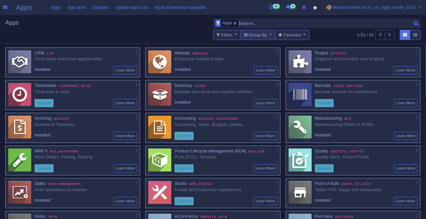This screenshot has height=219, width=426.
Task: Click the Project puzzle piece icon
Action: (x=300, y=62)
